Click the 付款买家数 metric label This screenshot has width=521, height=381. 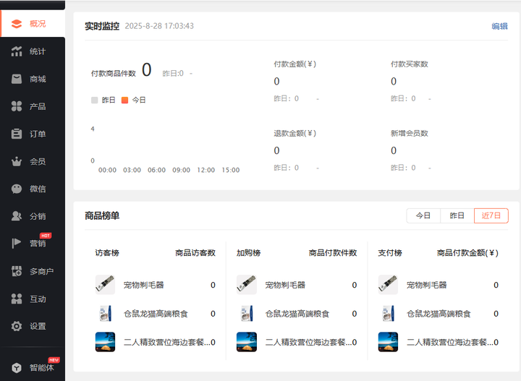tap(410, 64)
